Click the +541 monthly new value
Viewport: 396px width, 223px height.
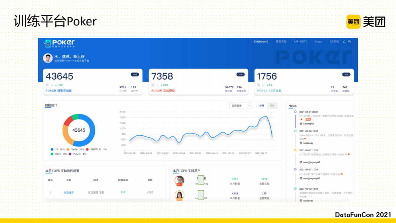coord(235,179)
